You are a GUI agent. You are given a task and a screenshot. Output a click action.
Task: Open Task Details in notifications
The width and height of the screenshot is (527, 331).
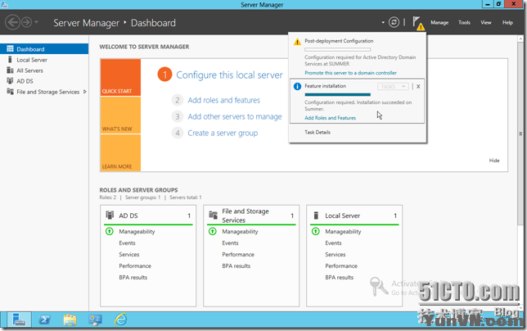pyautogui.click(x=318, y=132)
